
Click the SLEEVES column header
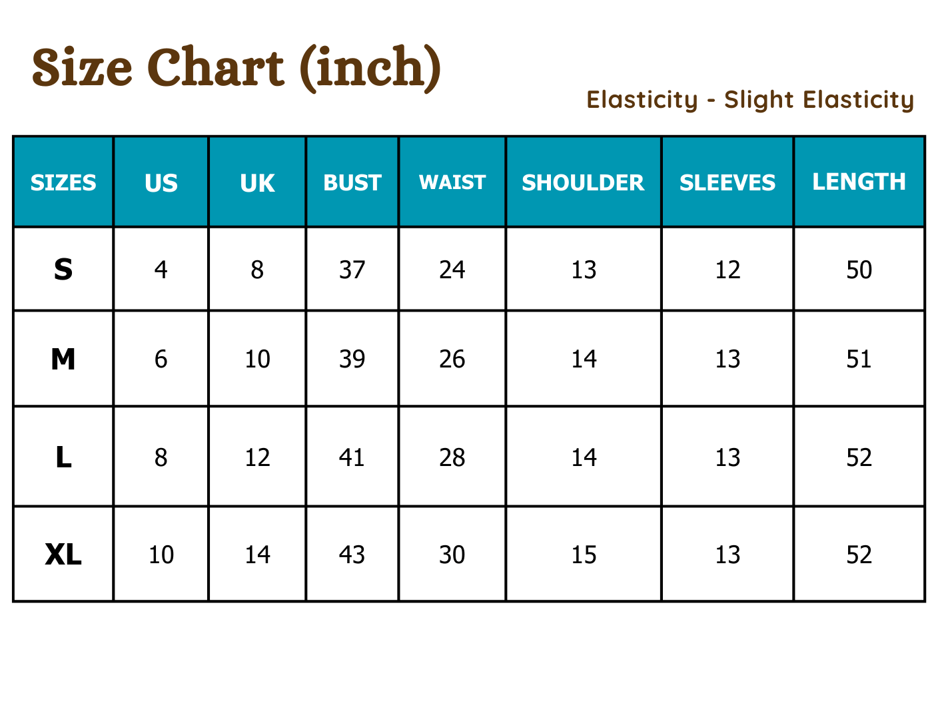pyautogui.click(x=727, y=182)
